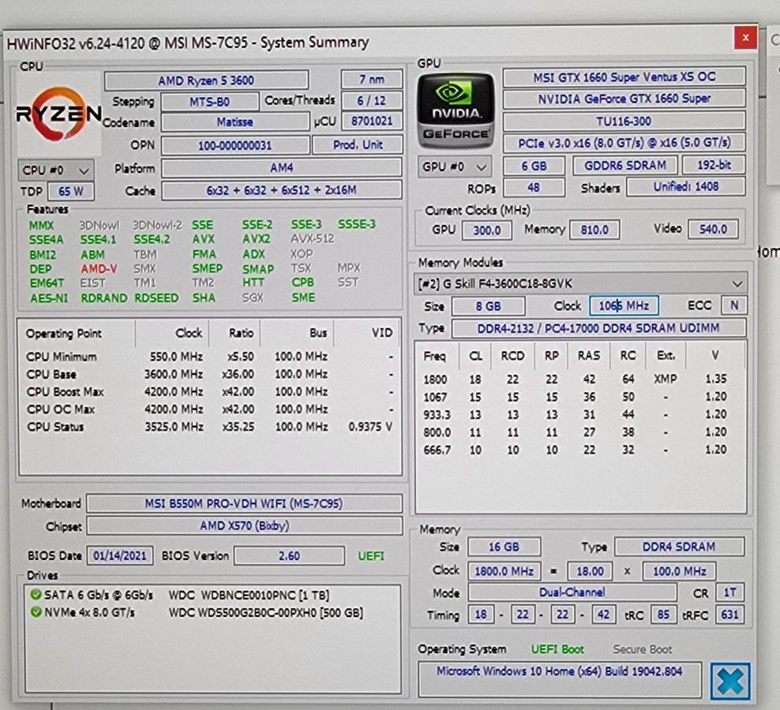Screen dimensions: 780x710
Task: Click the GPU clock 300.0 value
Action: pyautogui.click(x=486, y=230)
